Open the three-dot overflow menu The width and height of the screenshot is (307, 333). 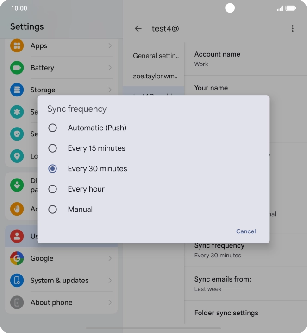(x=293, y=28)
